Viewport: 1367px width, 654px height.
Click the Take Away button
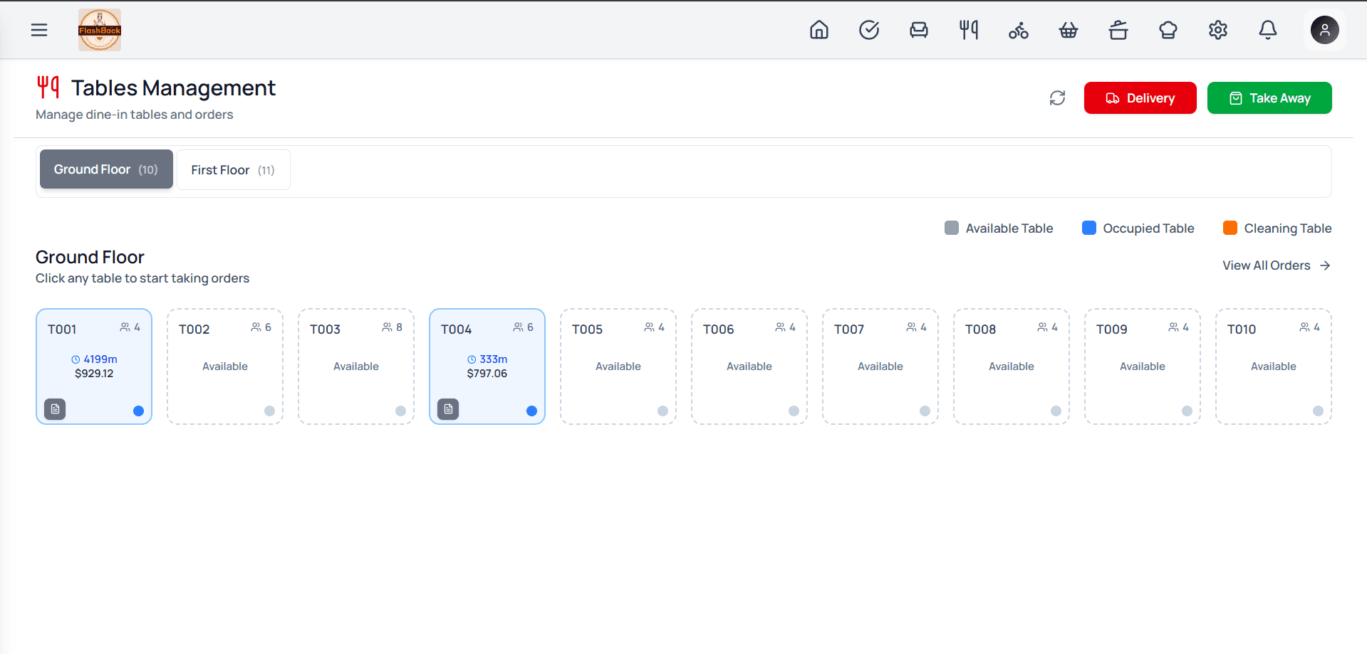point(1269,98)
